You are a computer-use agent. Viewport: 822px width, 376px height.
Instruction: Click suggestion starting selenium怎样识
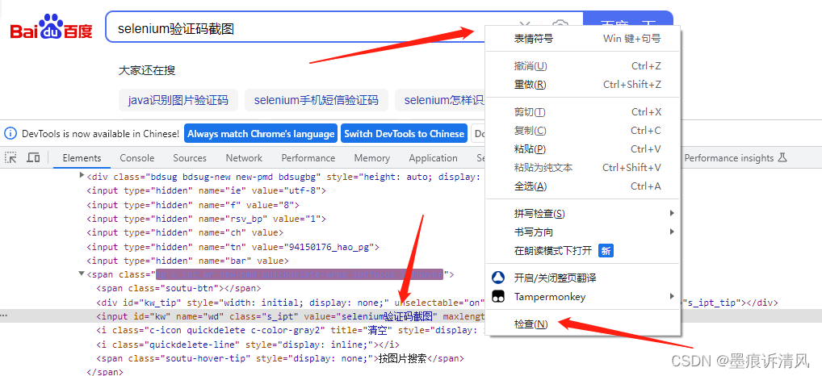pos(441,100)
